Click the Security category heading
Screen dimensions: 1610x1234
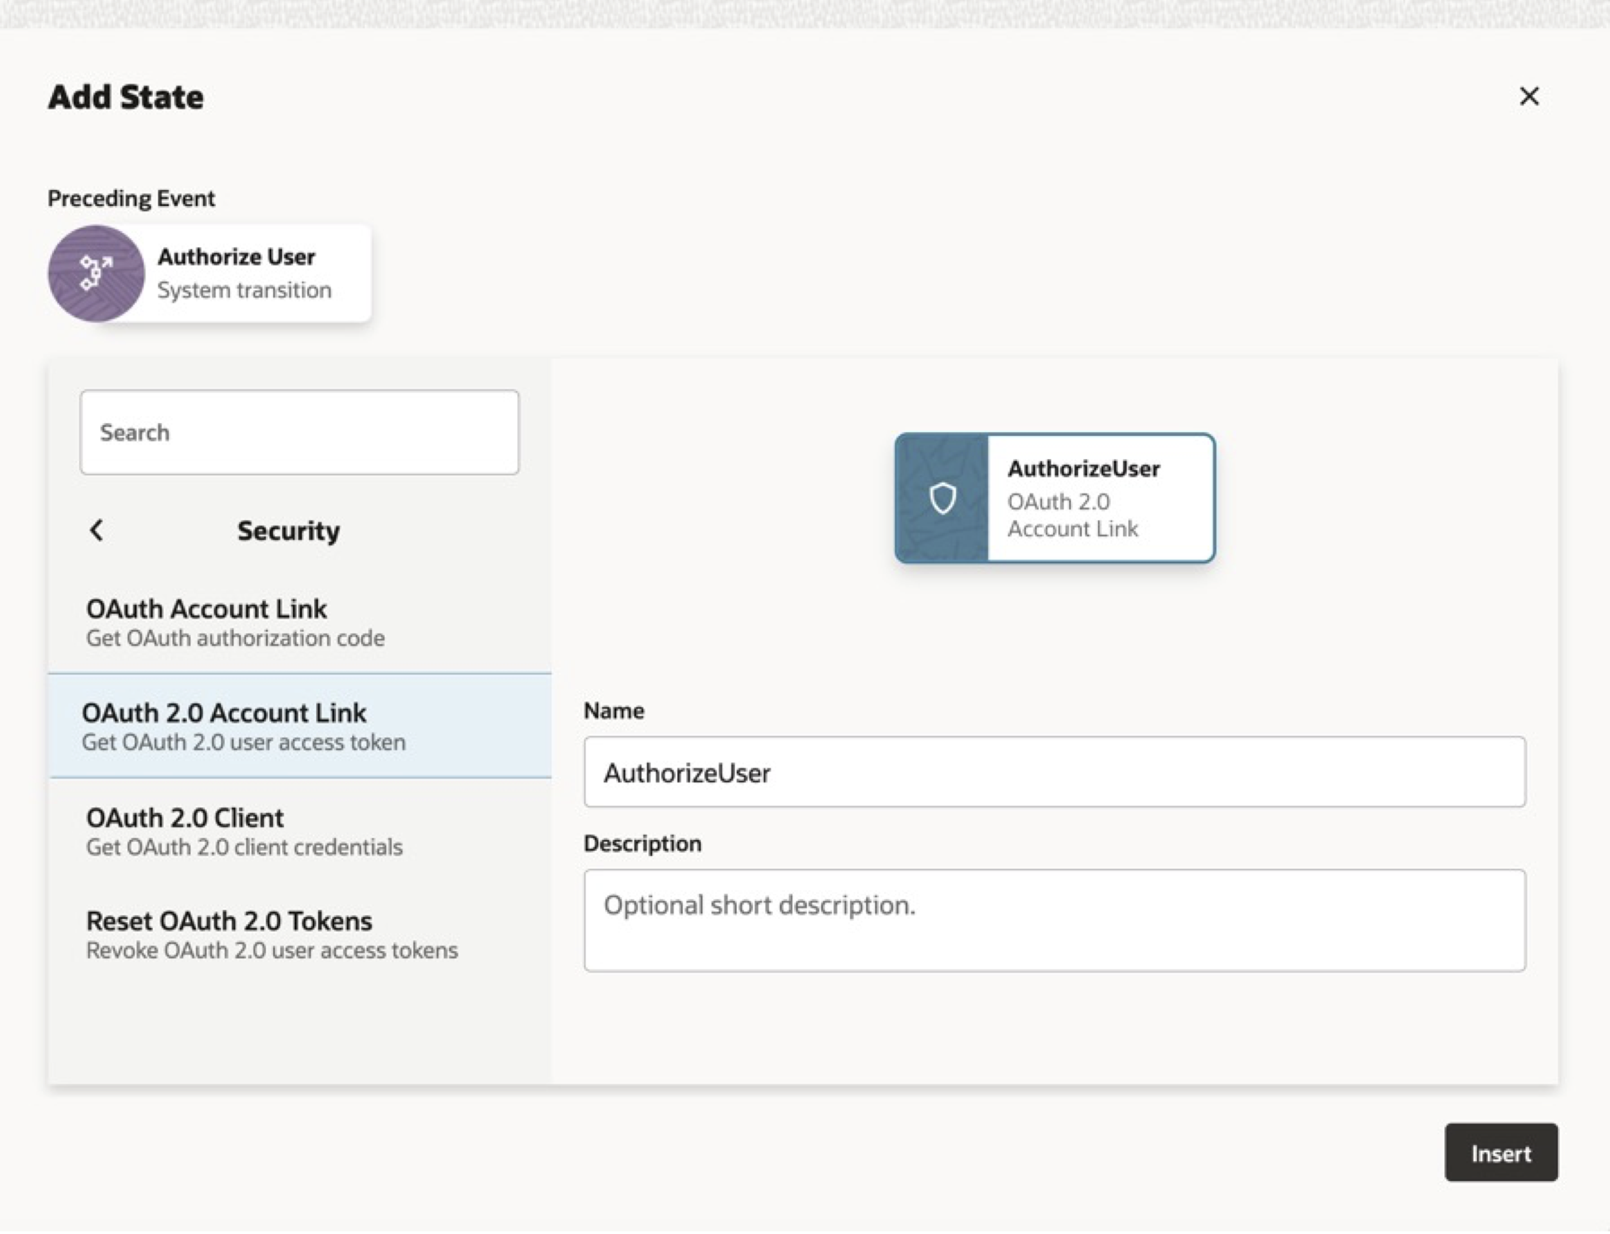(288, 530)
